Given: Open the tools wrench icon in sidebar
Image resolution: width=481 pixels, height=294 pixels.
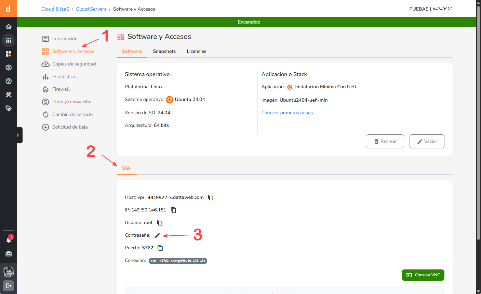Looking at the screenshot, I should click(9, 95).
